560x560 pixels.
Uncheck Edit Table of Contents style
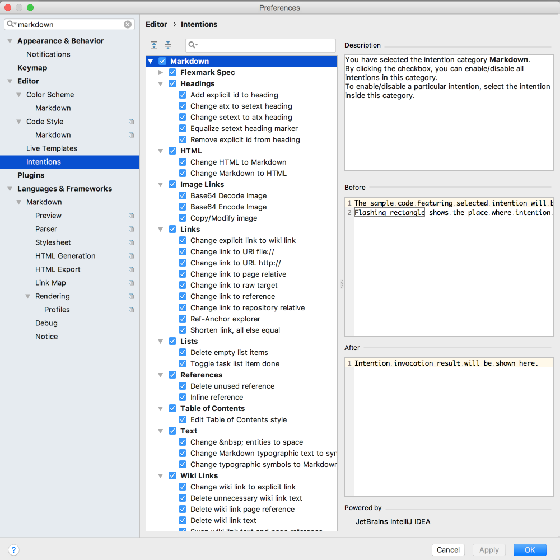point(183,419)
